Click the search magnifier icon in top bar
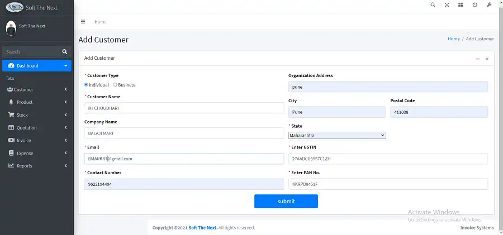This screenshot has height=235, width=503. tap(433, 5)
